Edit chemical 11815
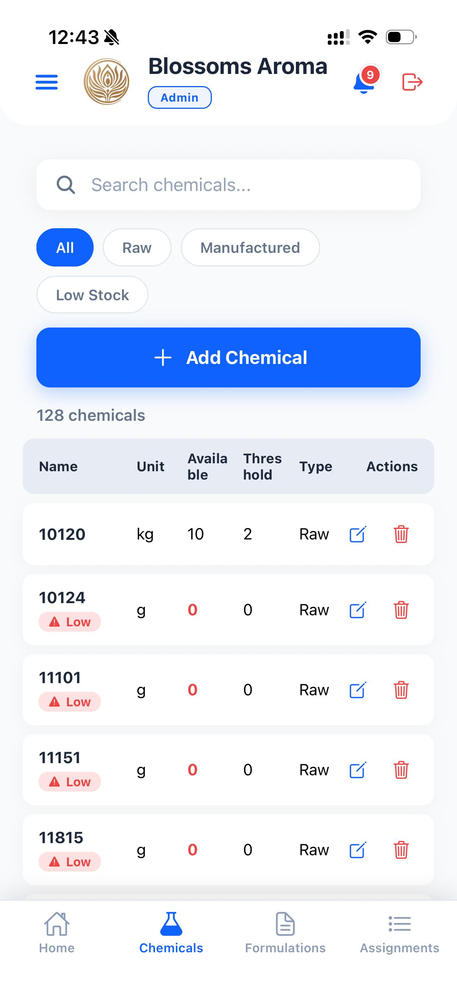The image size is (457, 994). (357, 850)
